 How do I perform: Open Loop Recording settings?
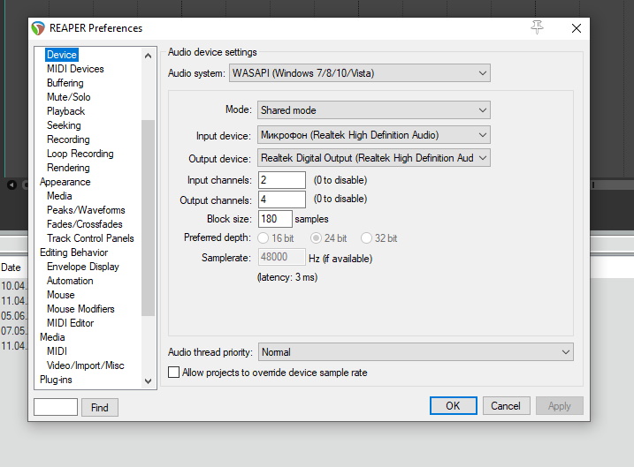click(80, 154)
